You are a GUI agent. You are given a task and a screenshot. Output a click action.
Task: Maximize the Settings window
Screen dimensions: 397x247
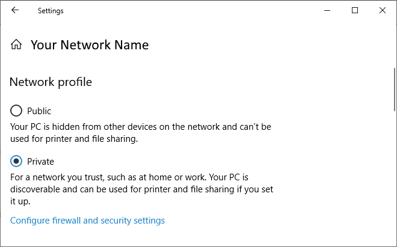(x=355, y=10)
